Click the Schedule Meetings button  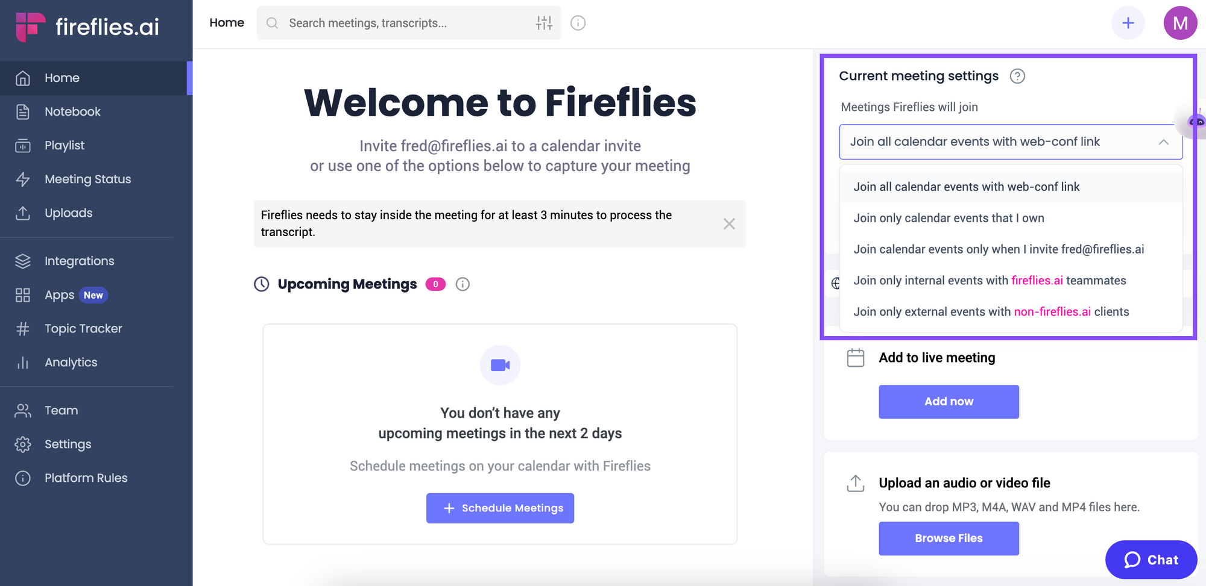point(500,508)
